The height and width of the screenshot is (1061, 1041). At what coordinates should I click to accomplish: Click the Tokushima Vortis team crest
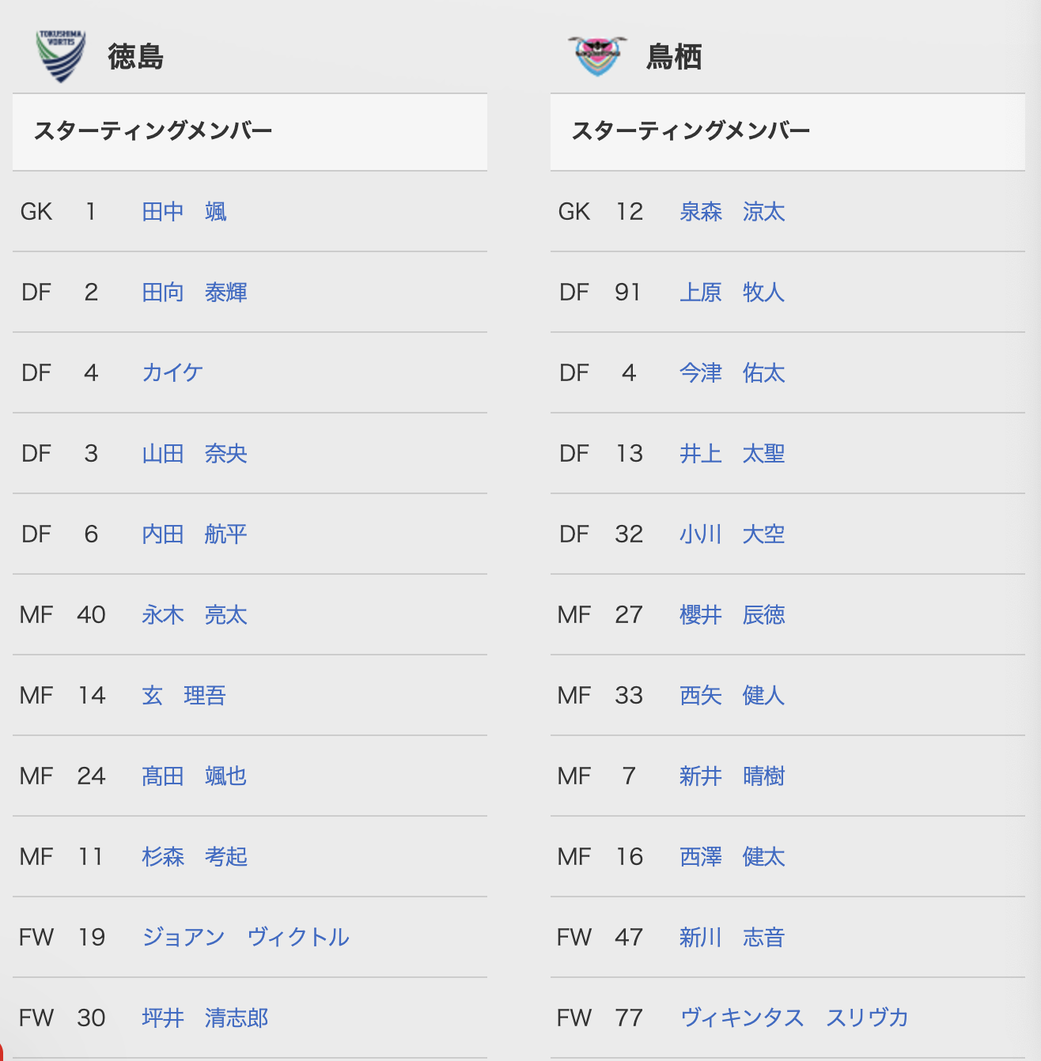61,56
